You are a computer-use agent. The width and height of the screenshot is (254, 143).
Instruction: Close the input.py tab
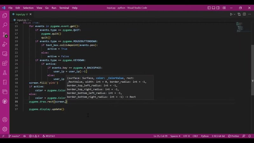(x=30, y=14)
